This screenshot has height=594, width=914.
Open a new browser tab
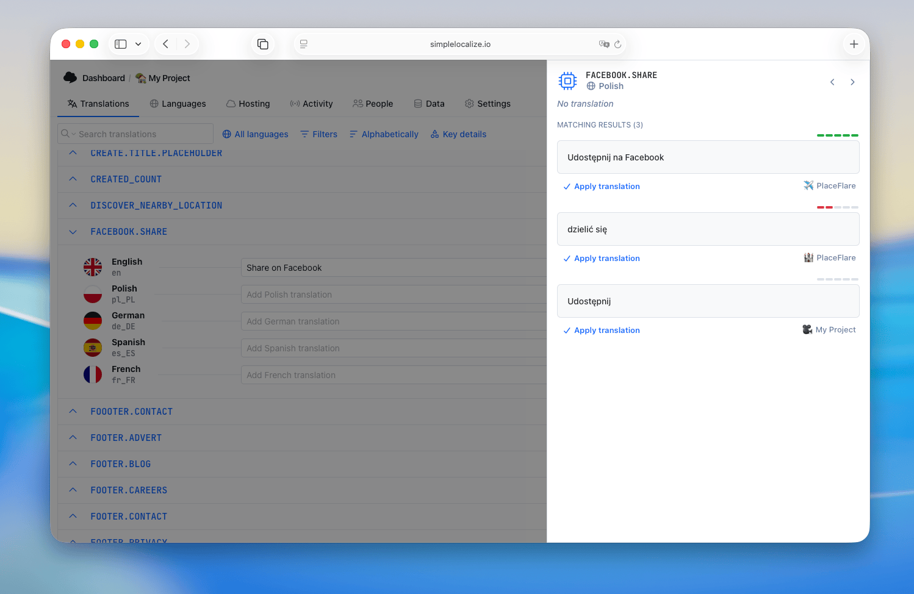point(854,44)
